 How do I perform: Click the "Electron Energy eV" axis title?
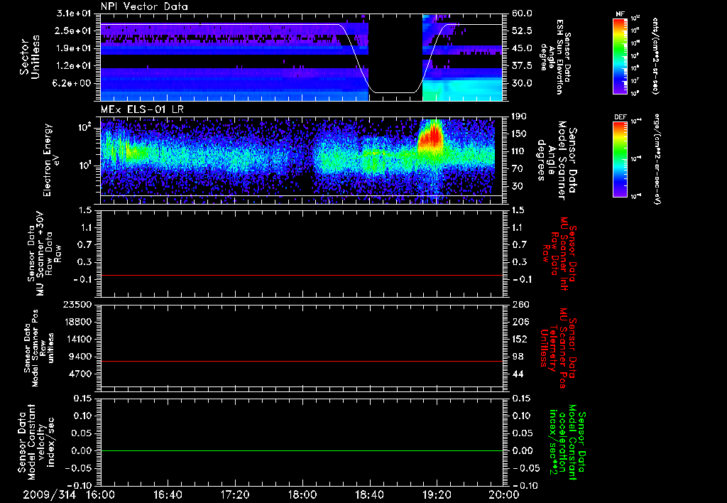click(52, 160)
